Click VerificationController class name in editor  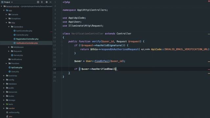coord(88,33)
